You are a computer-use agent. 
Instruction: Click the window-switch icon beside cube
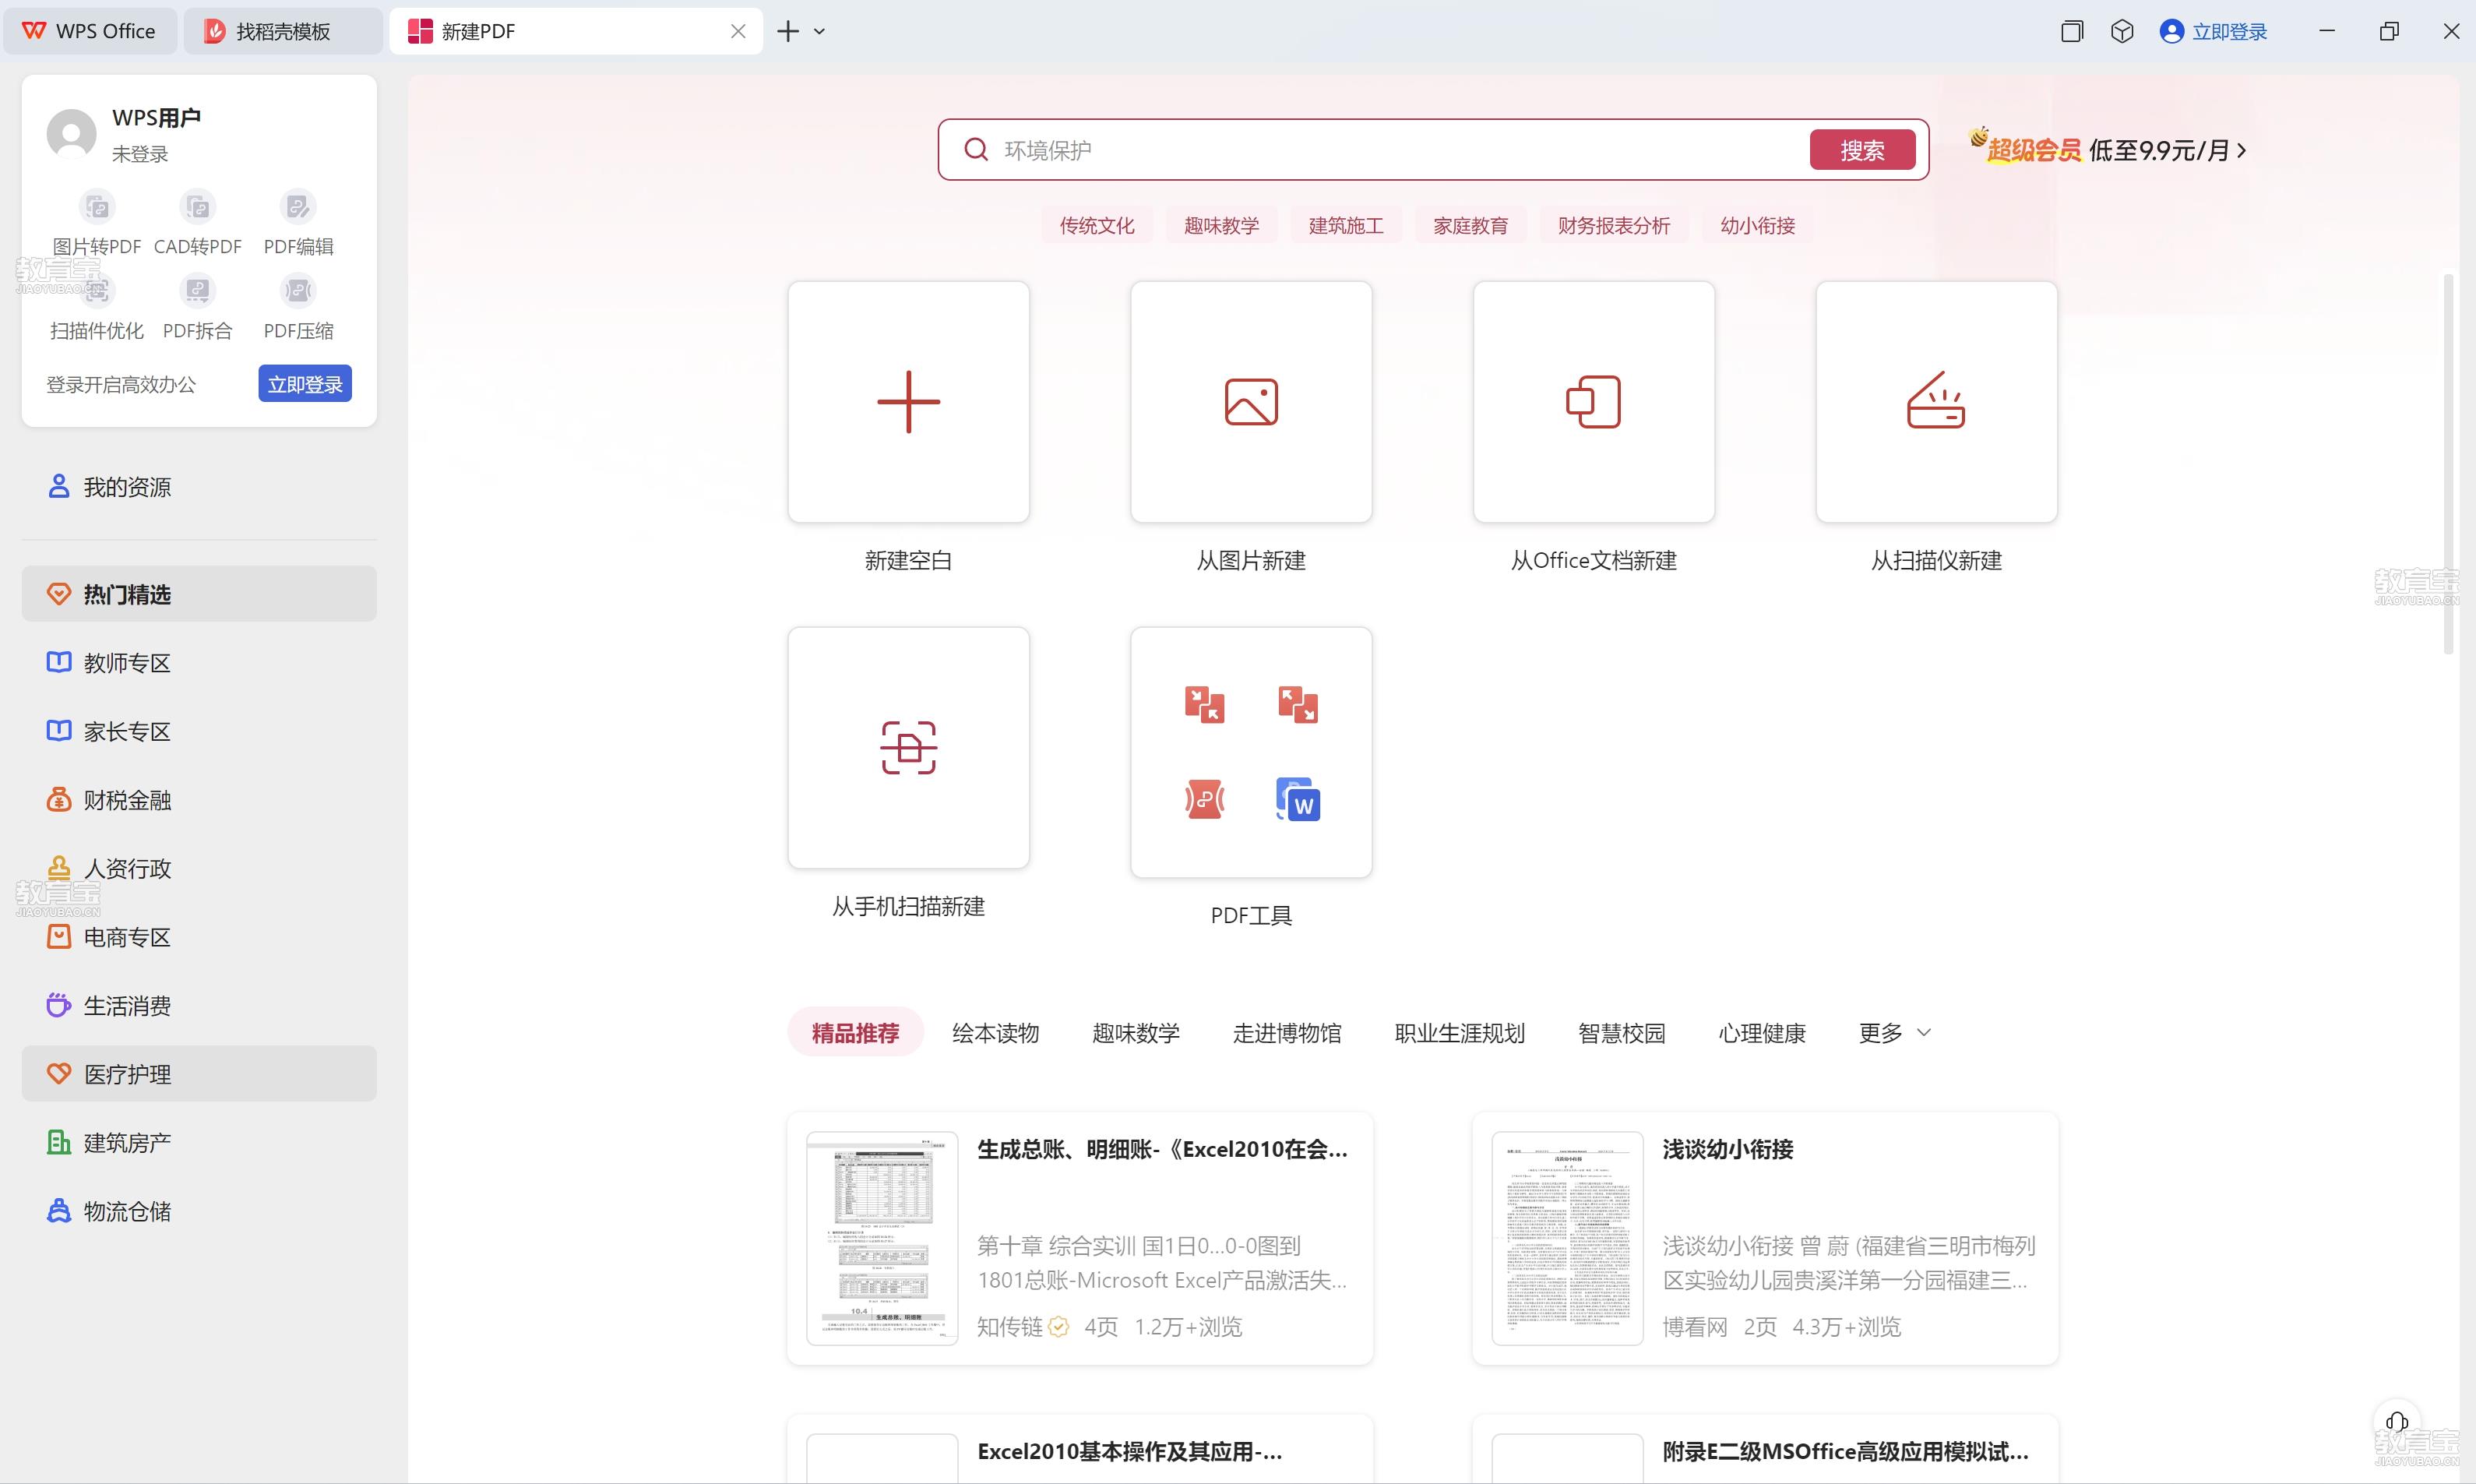2073,31
